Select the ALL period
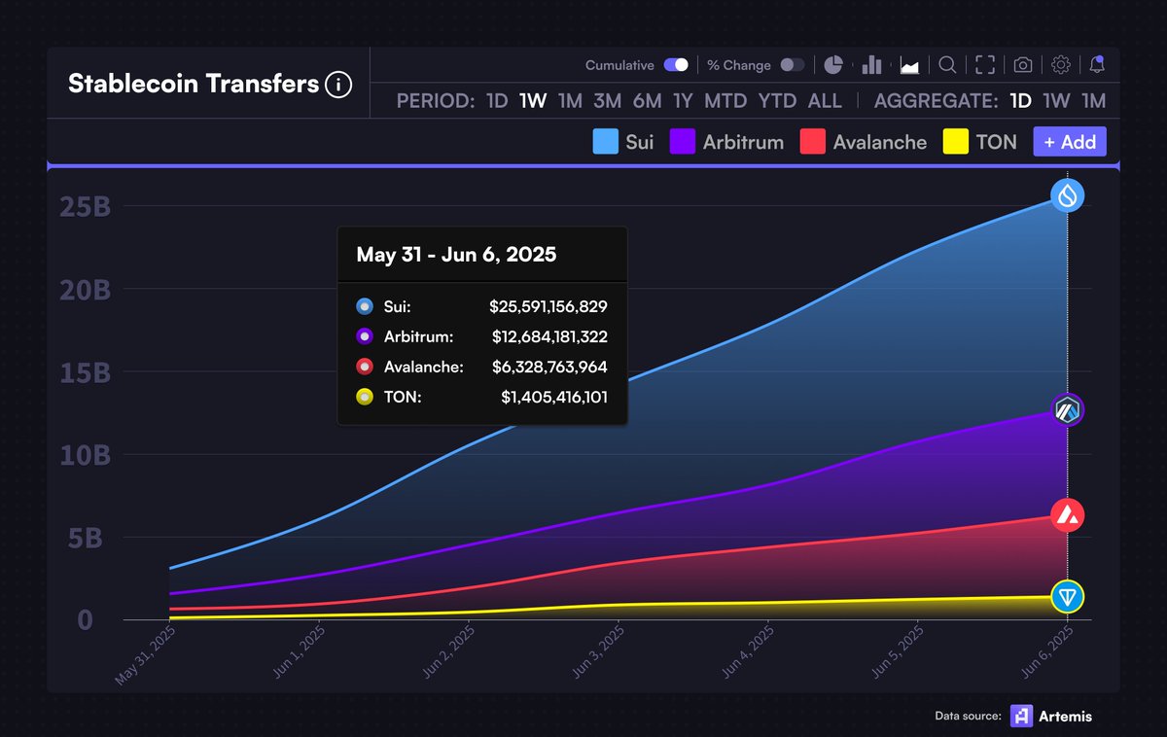The width and height of the screenshot is (1167, 737). point(825,101)
